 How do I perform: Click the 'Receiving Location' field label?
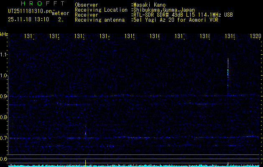click(x=101, y=10)
